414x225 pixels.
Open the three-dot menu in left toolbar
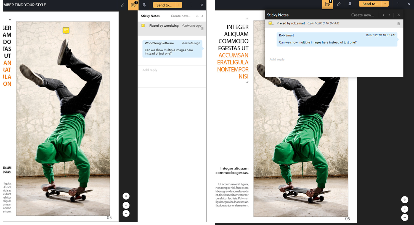click(x=191, y=5)
